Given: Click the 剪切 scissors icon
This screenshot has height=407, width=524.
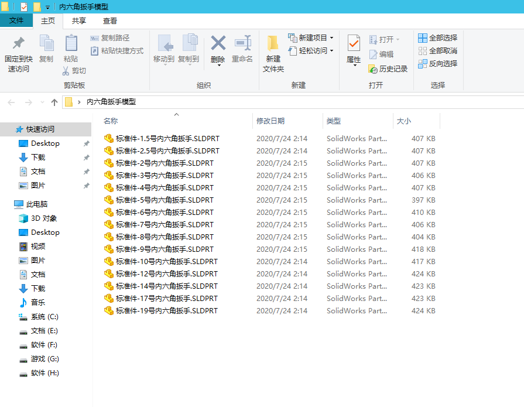Looking at the screenshot, I should (x=66, y=71).
